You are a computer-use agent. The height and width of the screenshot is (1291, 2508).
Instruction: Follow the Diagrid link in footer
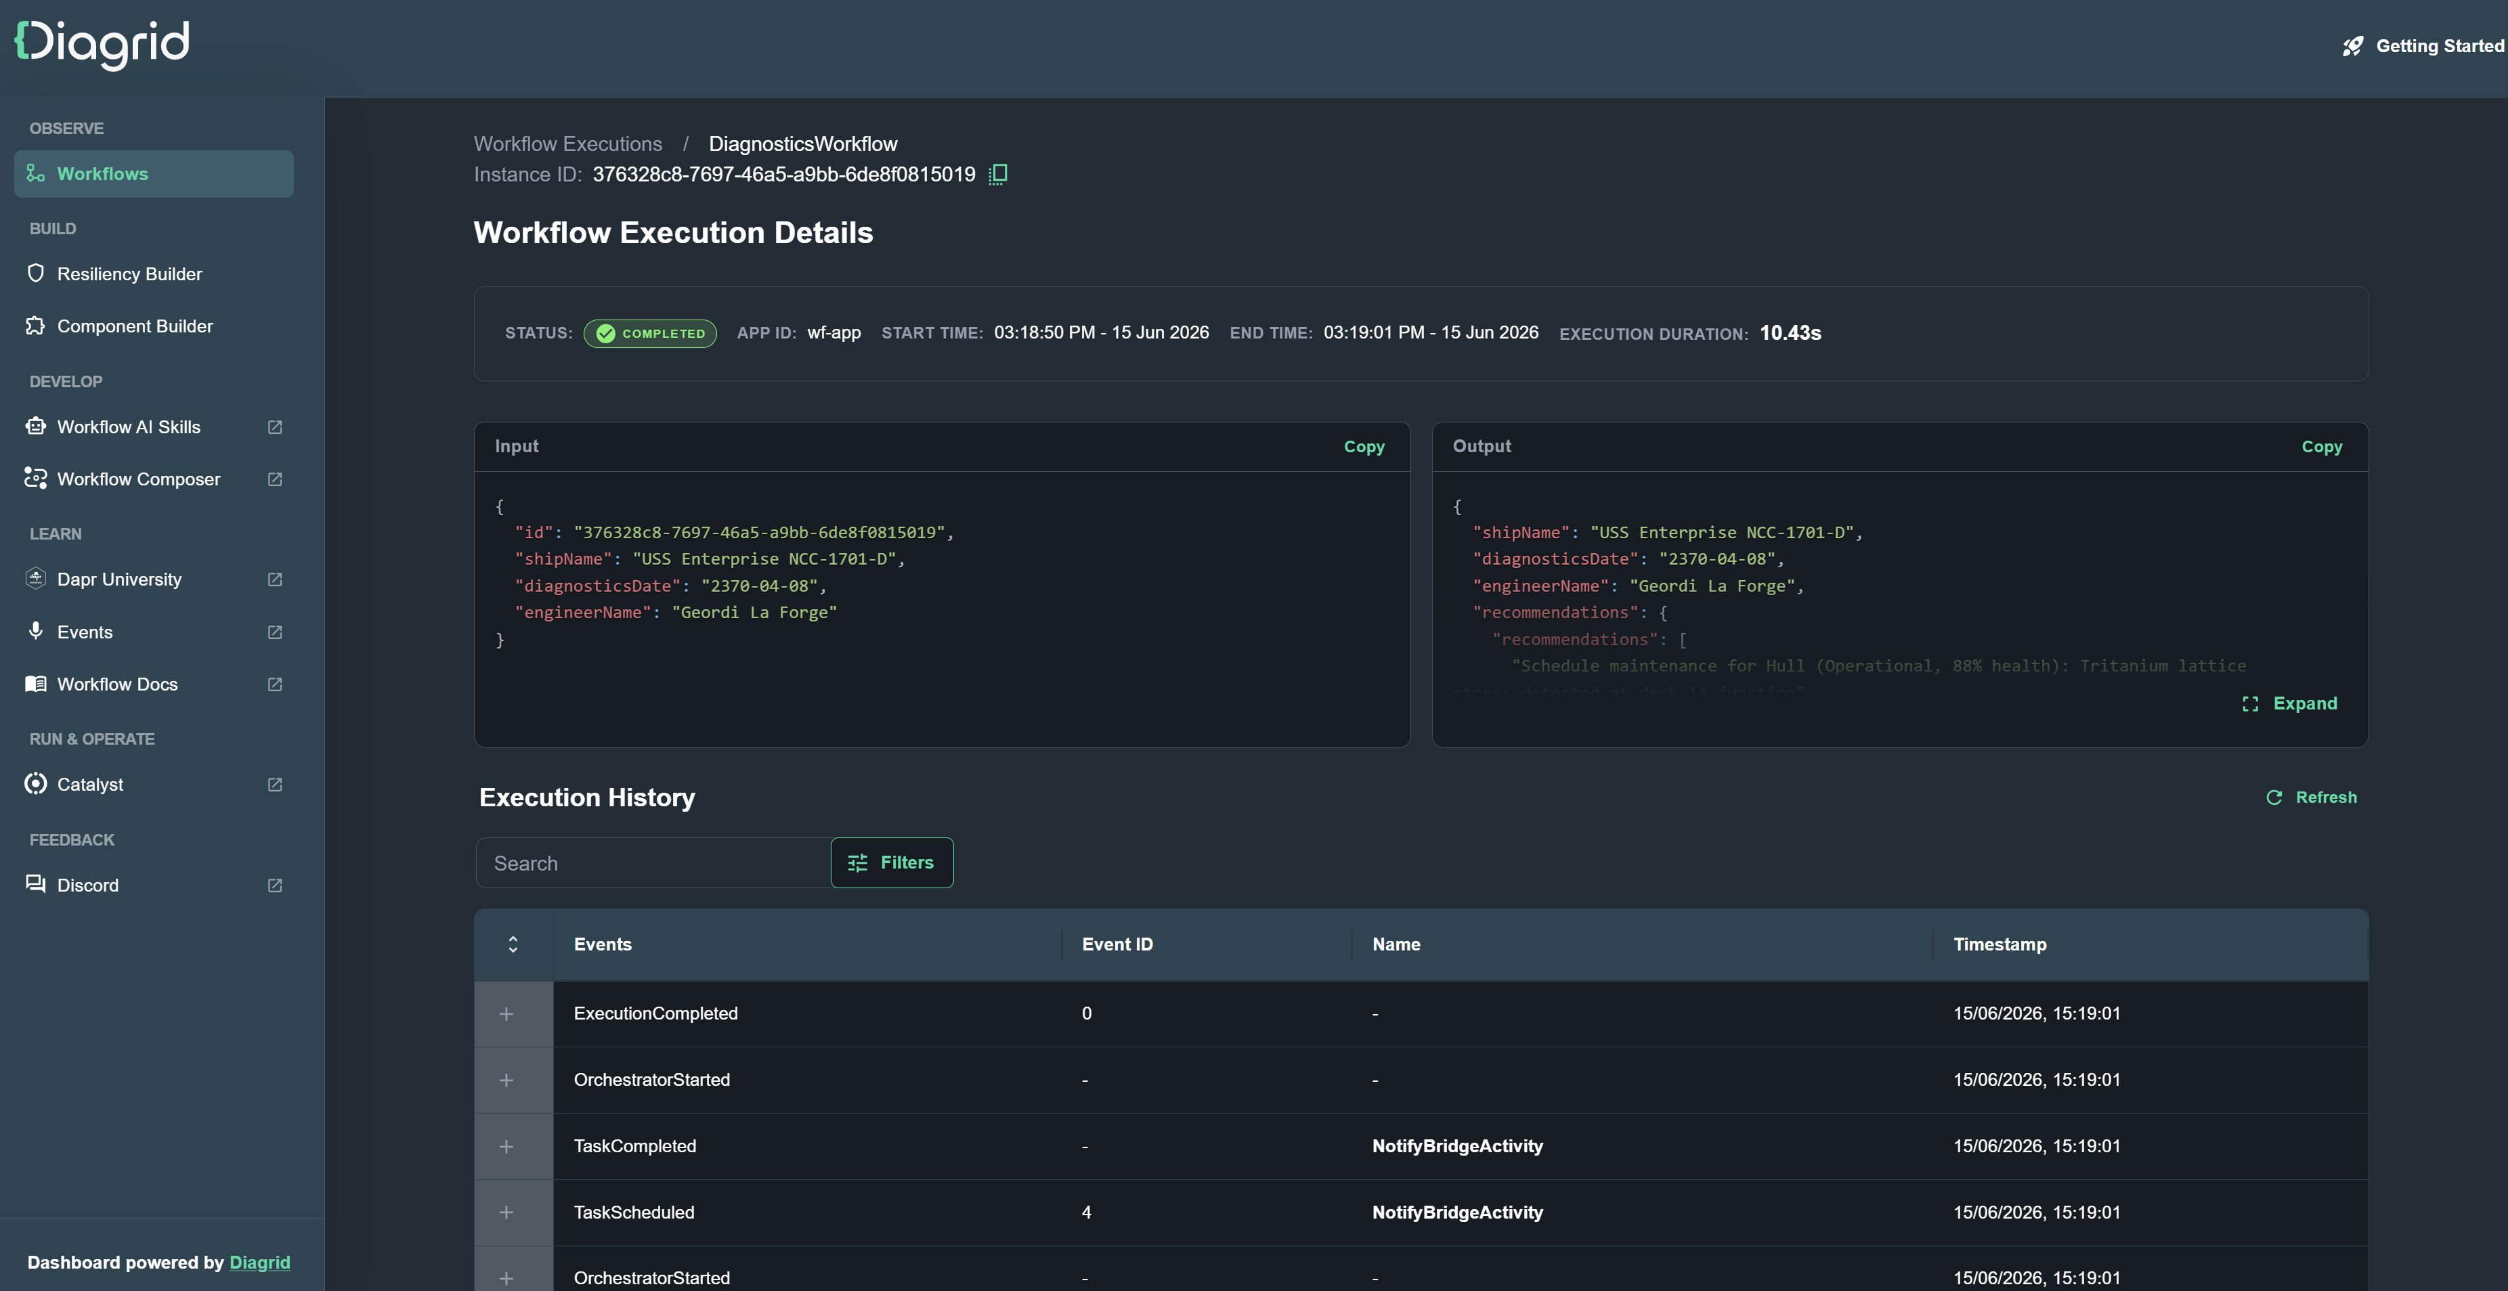click(x=259, y=1263)
